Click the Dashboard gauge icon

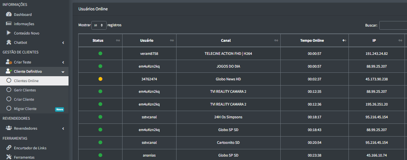(x=9, y=14)
